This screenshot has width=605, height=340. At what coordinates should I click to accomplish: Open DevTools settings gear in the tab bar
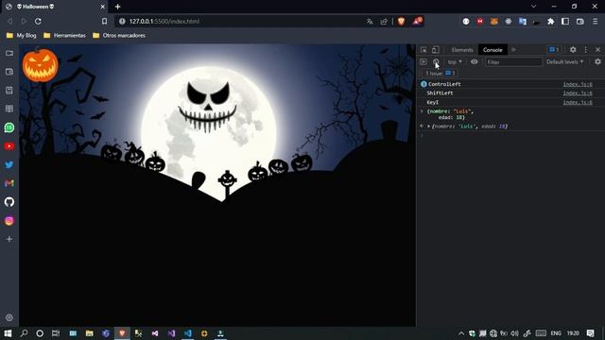click(x=573, y=50)
